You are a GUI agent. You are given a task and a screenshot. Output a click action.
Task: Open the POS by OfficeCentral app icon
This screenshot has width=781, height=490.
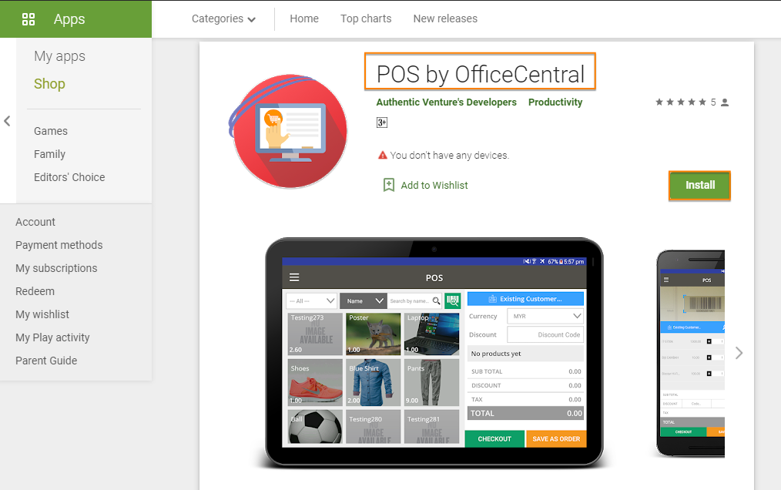[288, 131]
